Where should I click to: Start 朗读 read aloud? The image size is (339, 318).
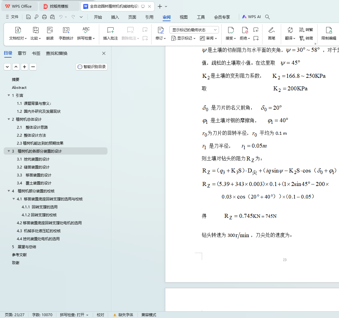(50, 33)
